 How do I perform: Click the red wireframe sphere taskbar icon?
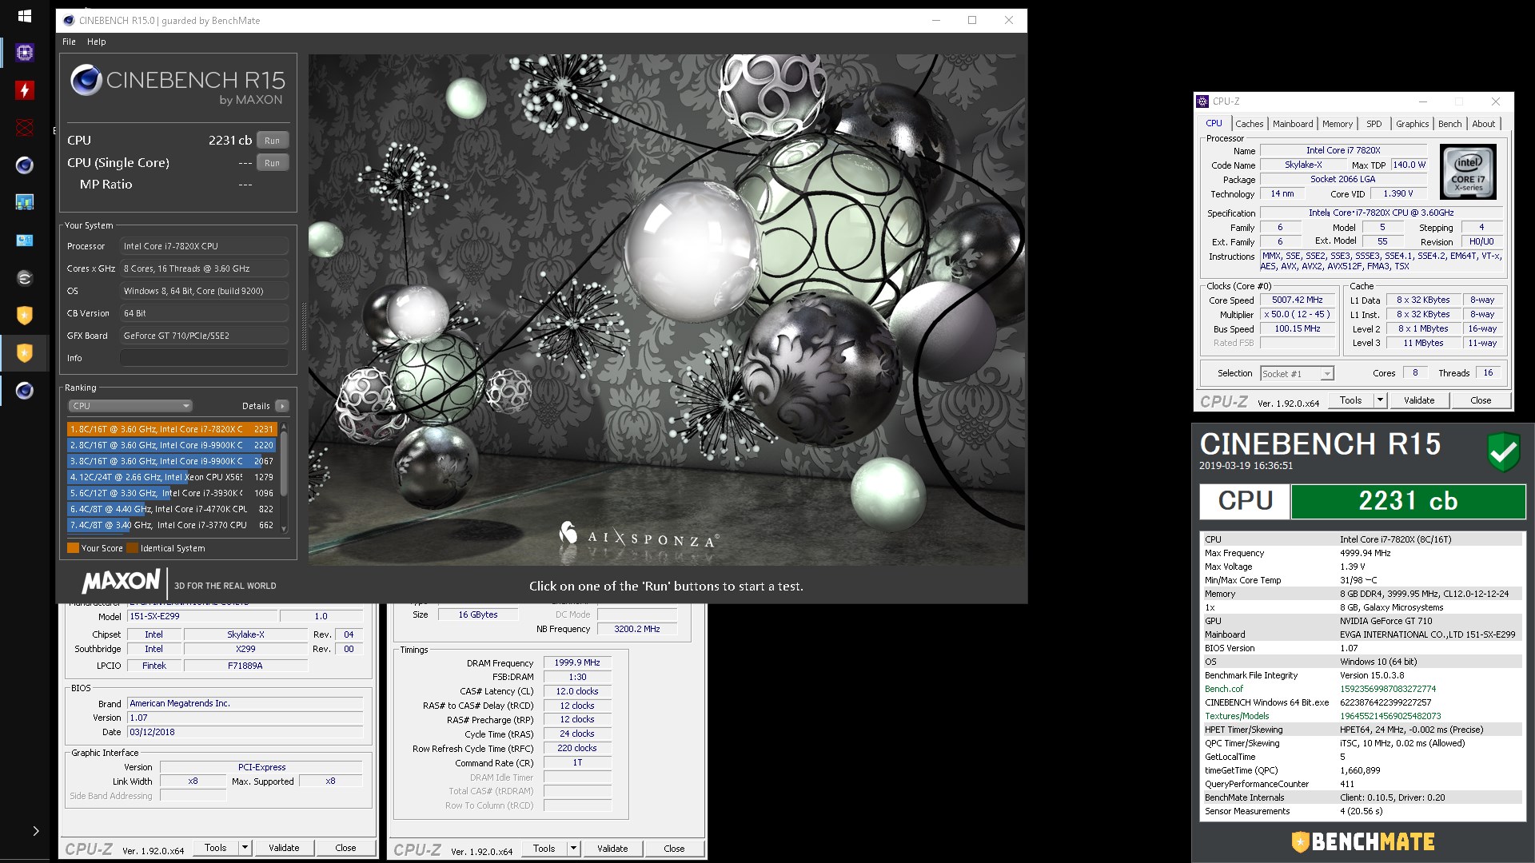[x=25, y=128]
